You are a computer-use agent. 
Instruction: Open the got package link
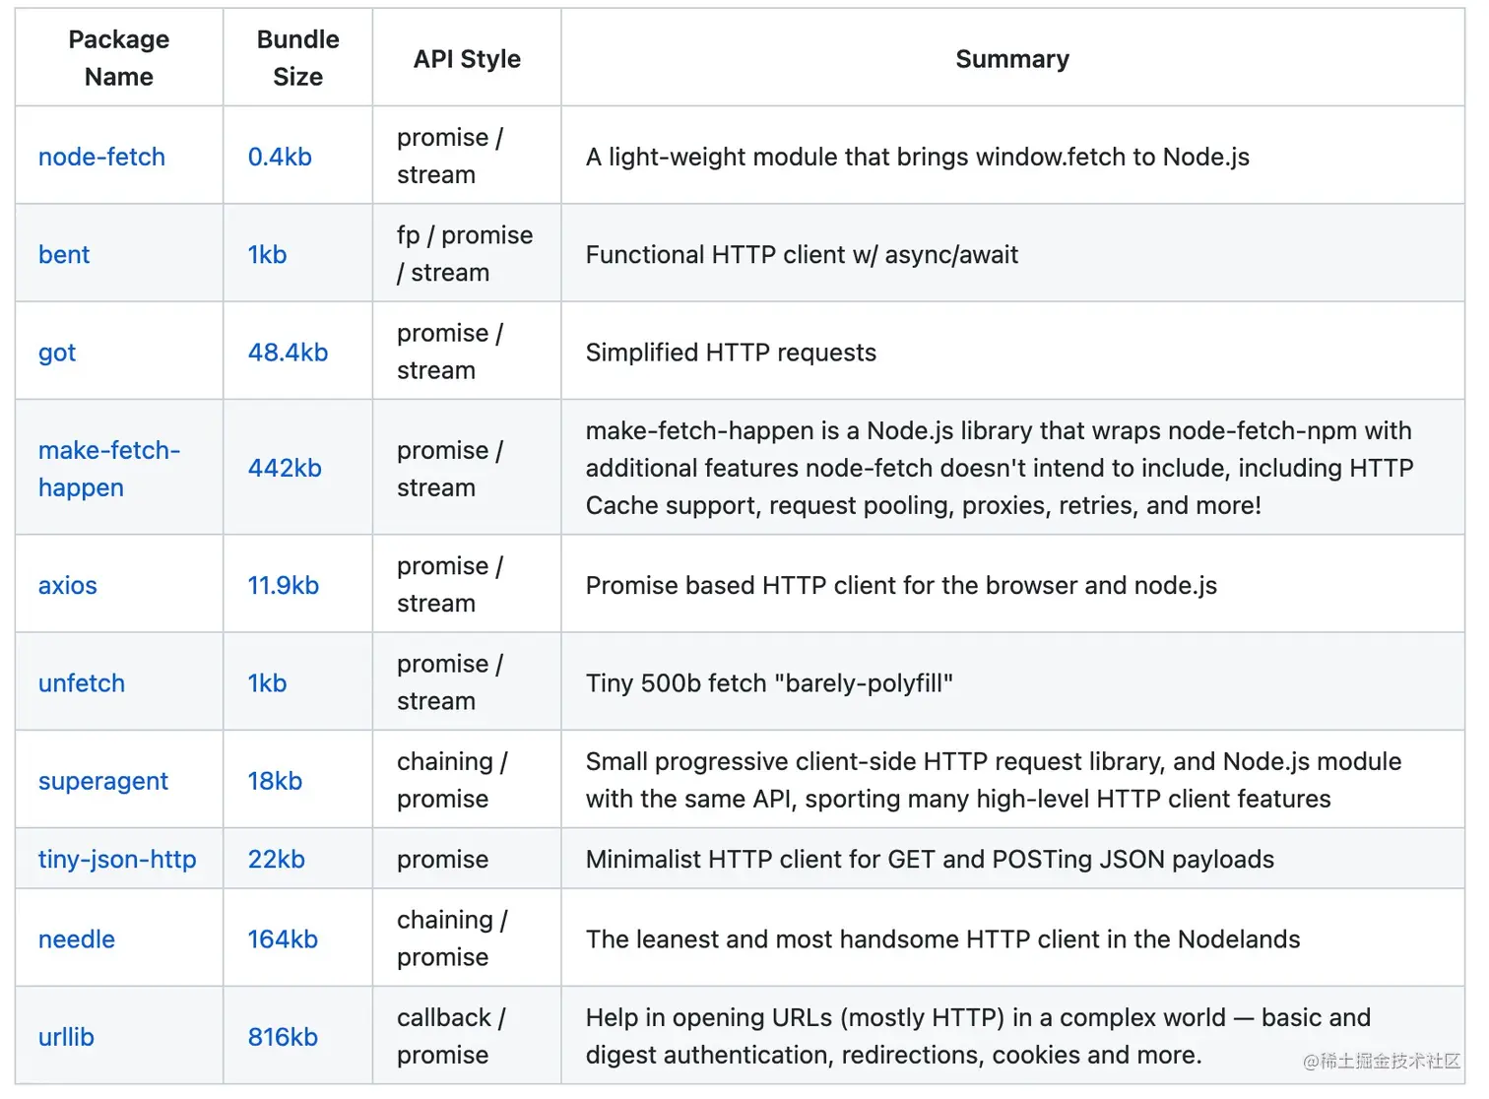tap(57, 353)
